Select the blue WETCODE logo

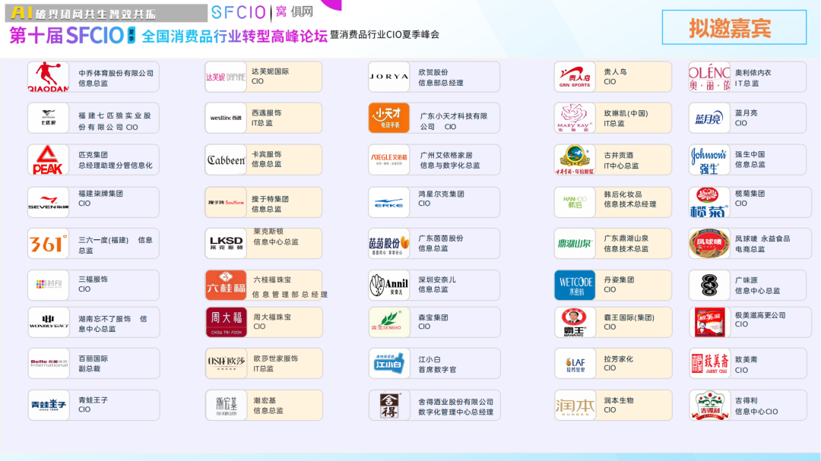coord(575,285)
